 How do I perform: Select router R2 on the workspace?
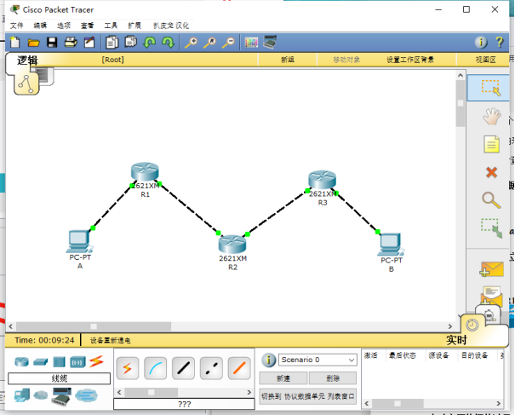point(232,245)
